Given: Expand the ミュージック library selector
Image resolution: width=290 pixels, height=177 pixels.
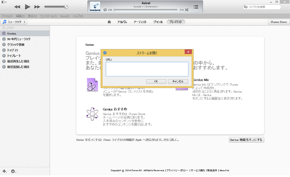Looking at the screenshot, I should 14,22.
